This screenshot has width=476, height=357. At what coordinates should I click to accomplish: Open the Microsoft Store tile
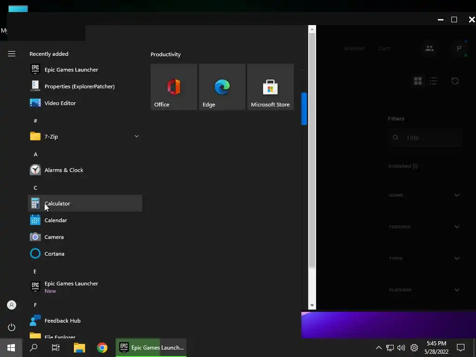(x=271, y=87)
